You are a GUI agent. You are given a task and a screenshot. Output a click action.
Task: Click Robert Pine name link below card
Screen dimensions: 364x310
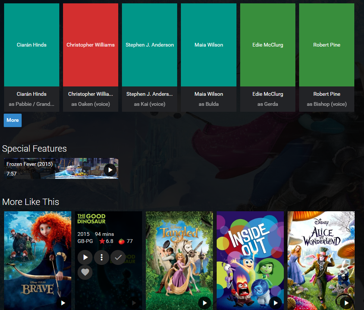tap(327, 94)
